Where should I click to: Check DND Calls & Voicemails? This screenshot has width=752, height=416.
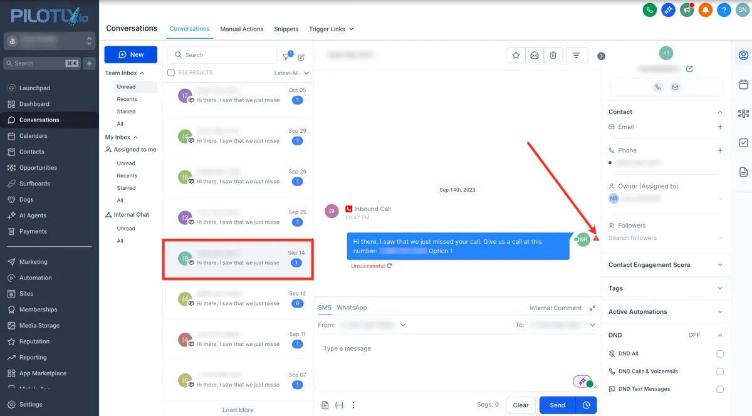pyautogui.click(x=720, y=372)
